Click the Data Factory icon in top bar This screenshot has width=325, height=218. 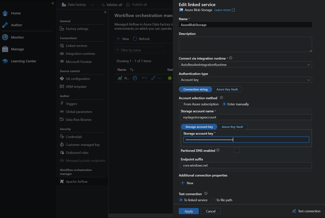64,5
